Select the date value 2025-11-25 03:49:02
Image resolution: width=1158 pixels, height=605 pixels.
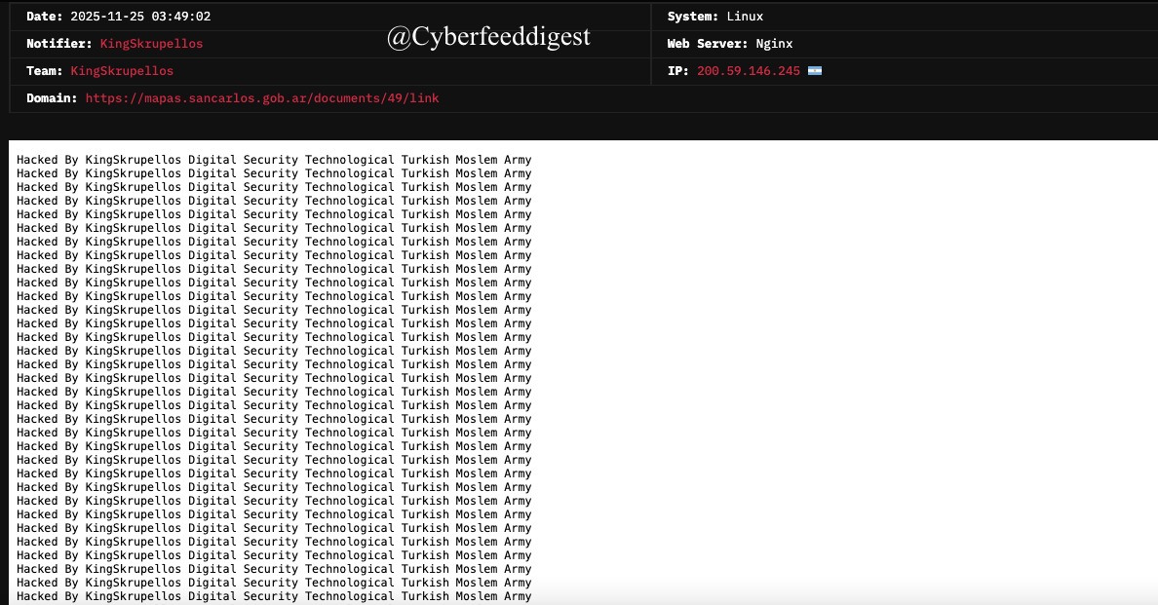[140, 17]
